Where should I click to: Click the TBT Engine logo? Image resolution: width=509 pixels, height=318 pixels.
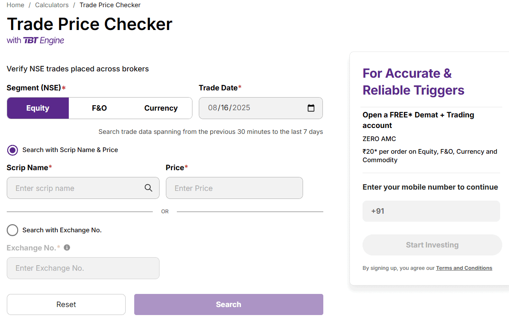[x=44, y=41]
